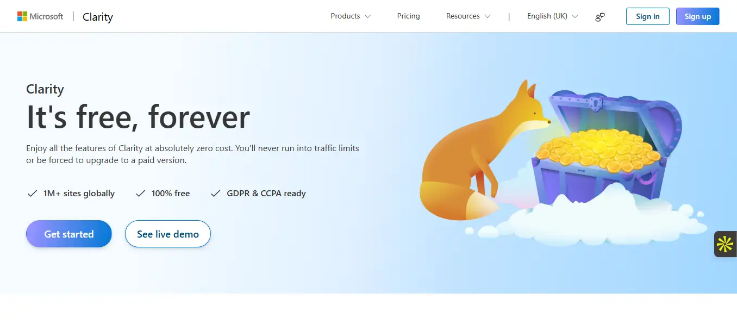The height and width of the screenshot is (330, 737).
Task: Click the paragraph about zero cost features
Action: 192,154
